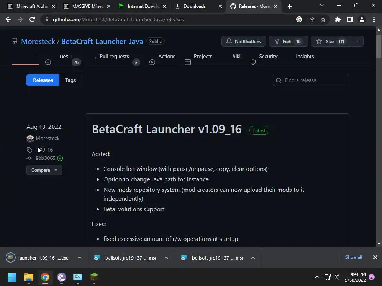
Task: Open the Projects tab
Action: tap(203, 57)
